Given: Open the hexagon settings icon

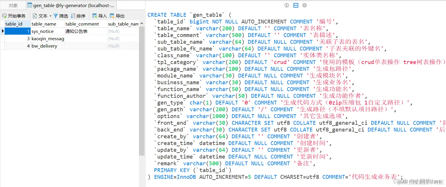Looking at the screenshot, I should (305, 5).
